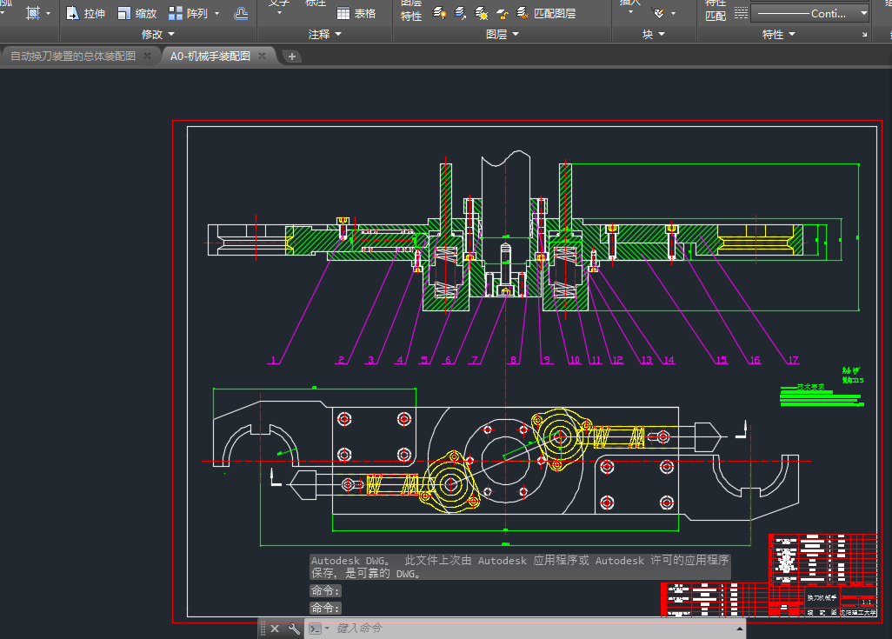Image resolution: width=892 pixels, height=639 pixels.
Task: Close the command line with X icon
Action: click(x=275, y=628)
